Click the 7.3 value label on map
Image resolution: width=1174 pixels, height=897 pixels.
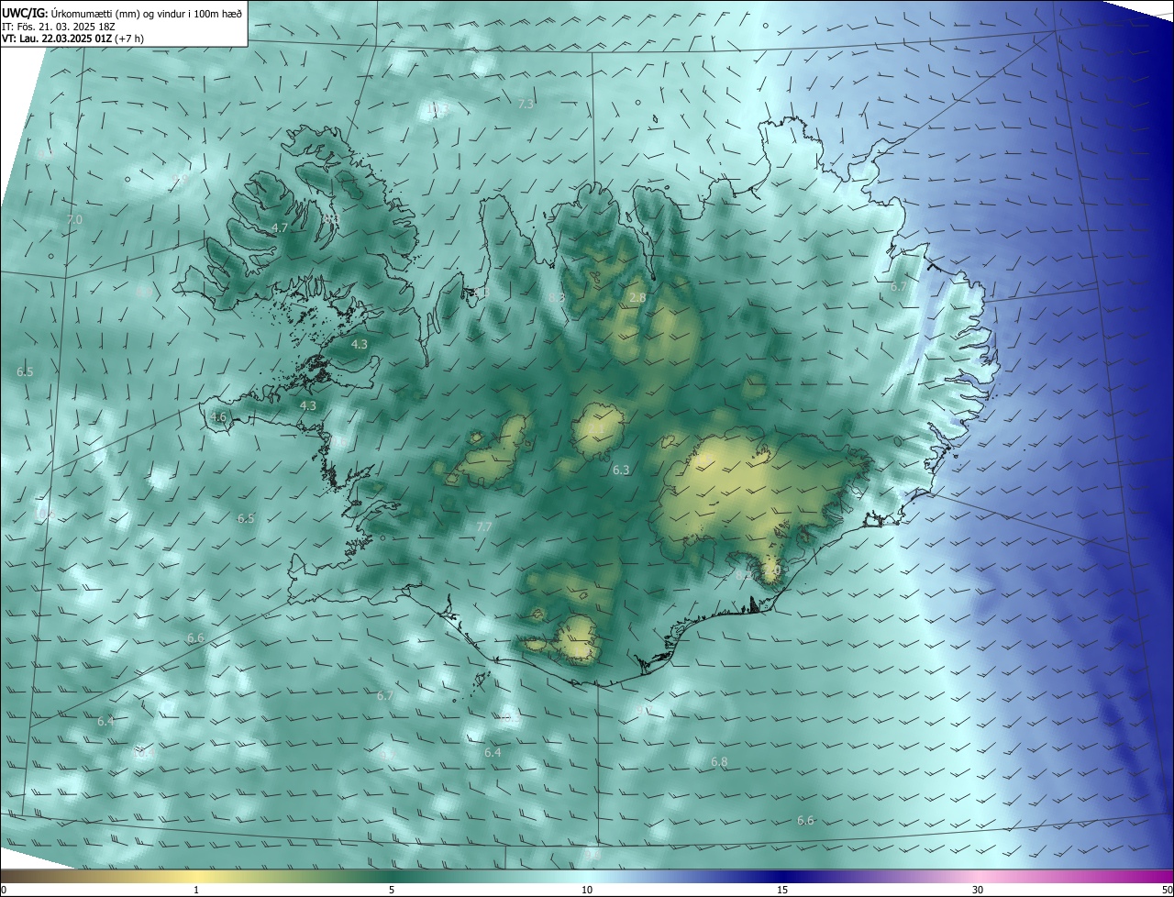click(526, 105)
